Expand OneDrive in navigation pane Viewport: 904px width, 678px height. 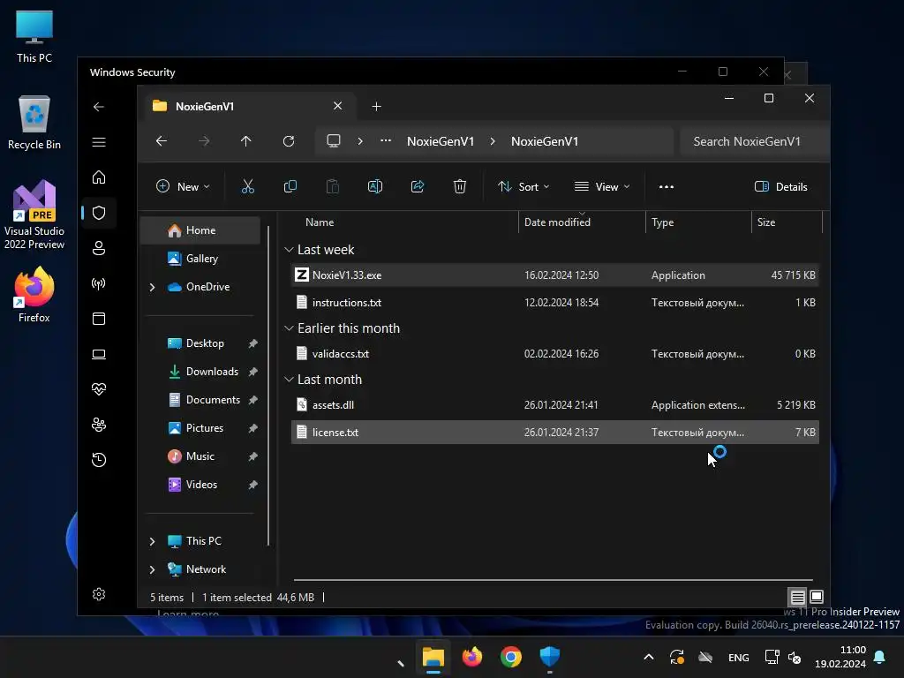152,287
